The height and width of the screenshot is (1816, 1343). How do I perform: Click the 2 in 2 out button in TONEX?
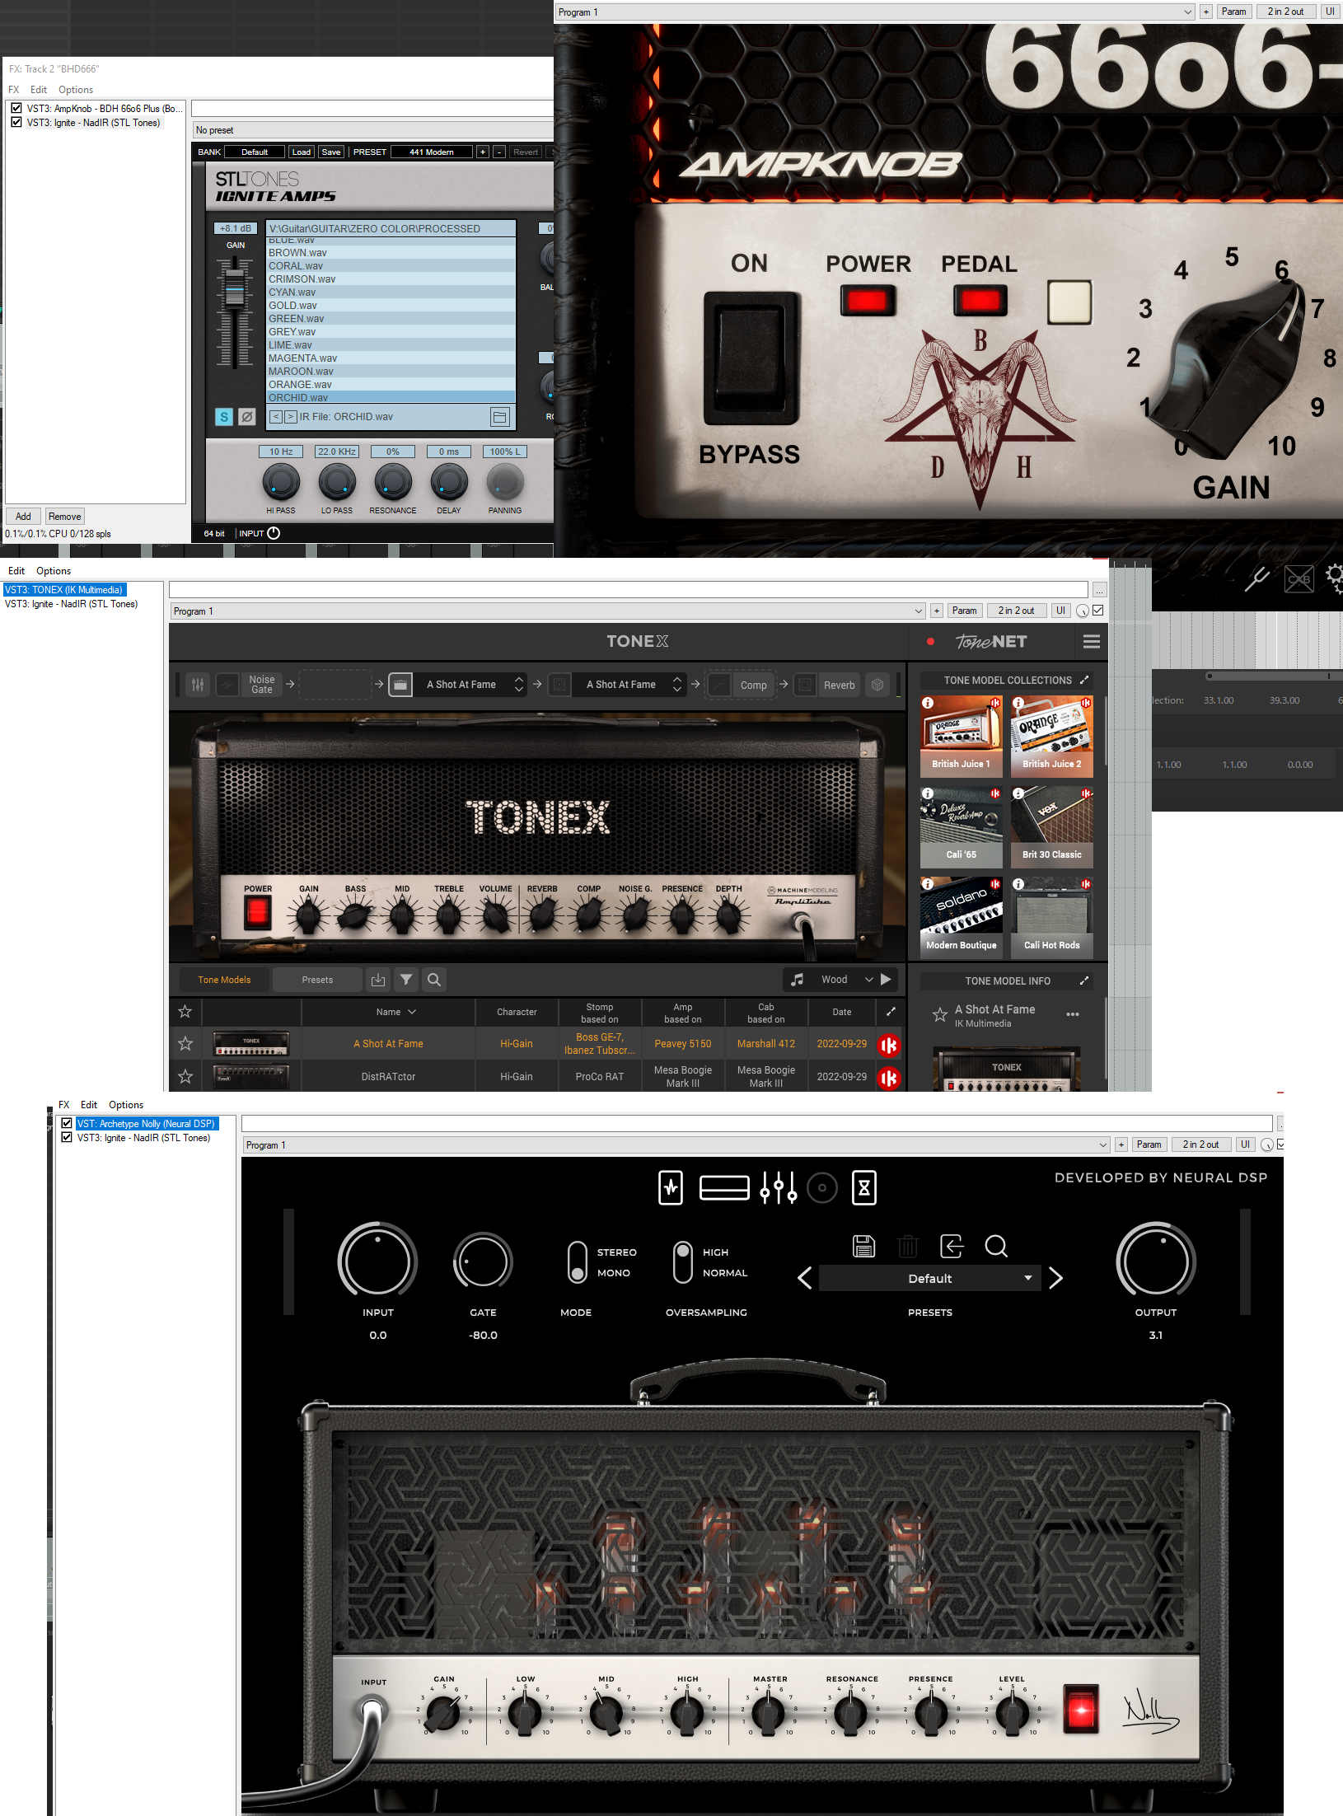click(1016, 611)
